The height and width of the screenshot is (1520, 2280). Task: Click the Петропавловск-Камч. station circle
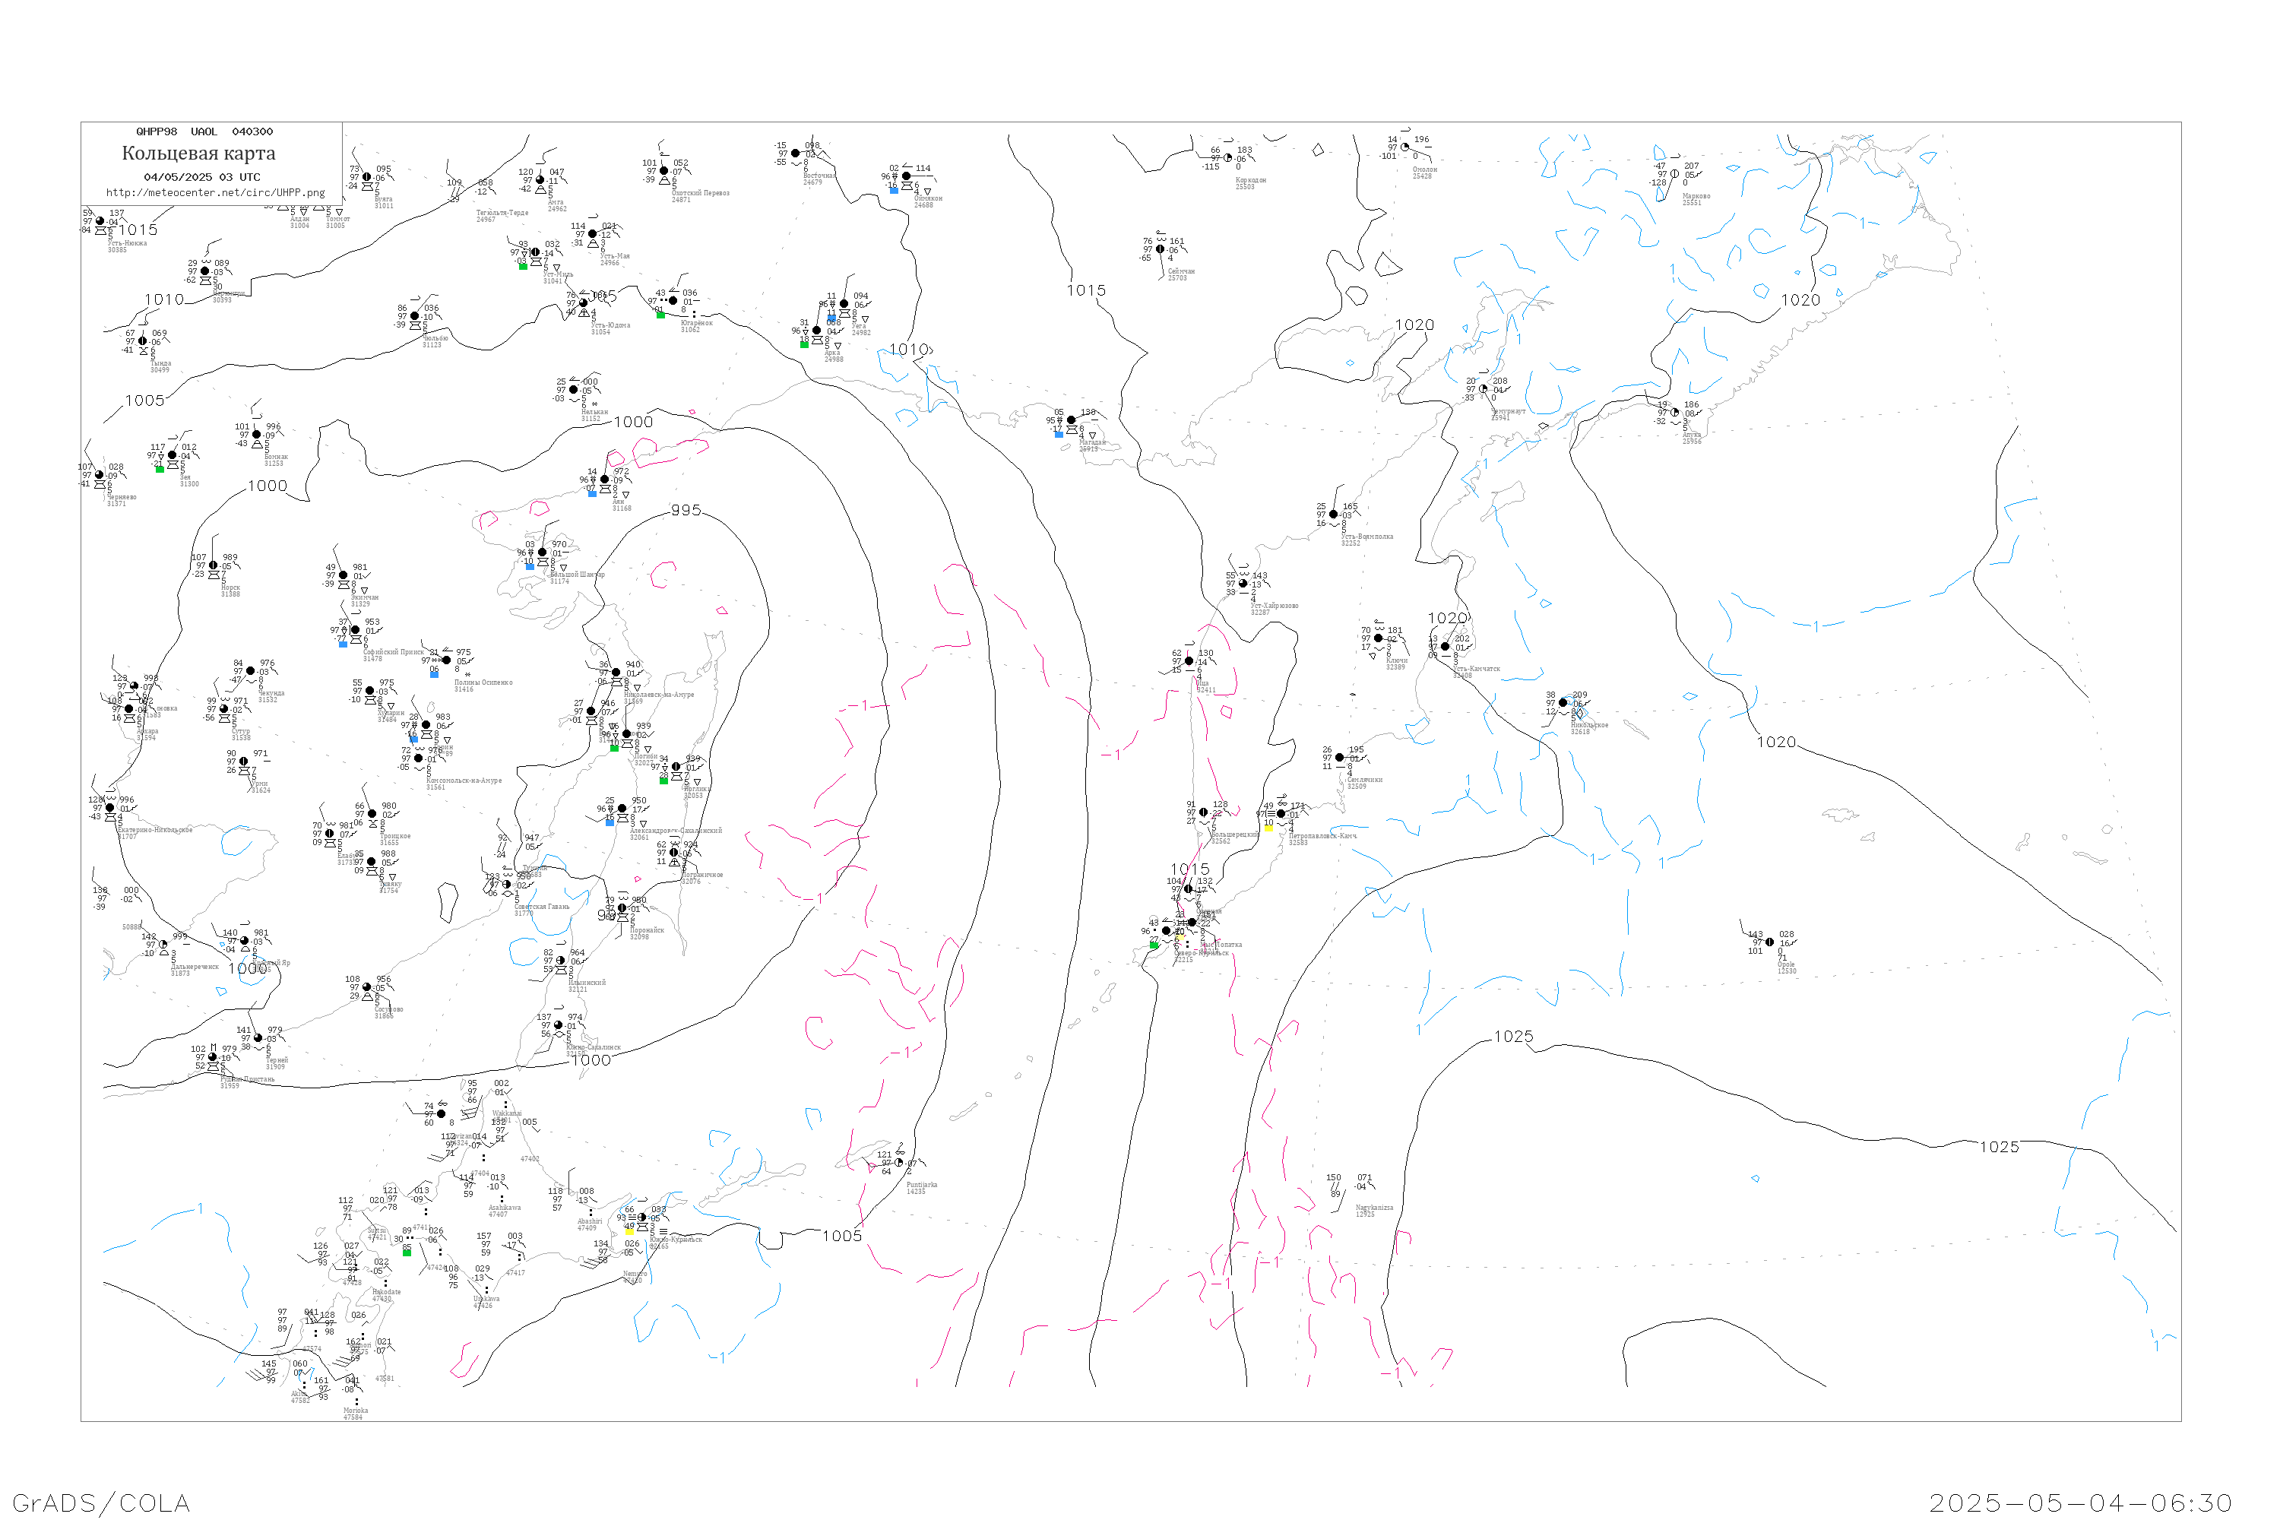(x=1280, y=814)
